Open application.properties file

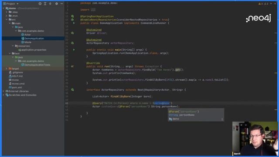pos(34,50)
